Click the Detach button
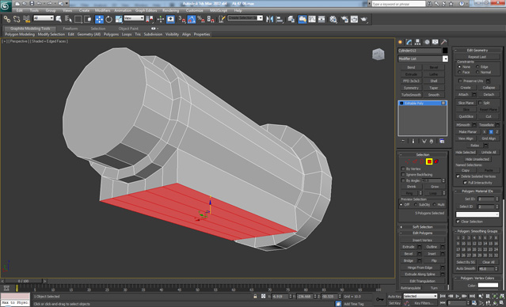The image size is (506, 307). [x=489, y=94]
